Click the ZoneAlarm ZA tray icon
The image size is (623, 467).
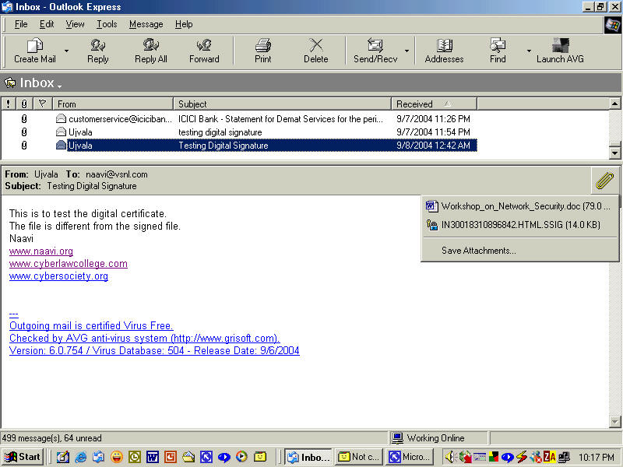(550, 457)
